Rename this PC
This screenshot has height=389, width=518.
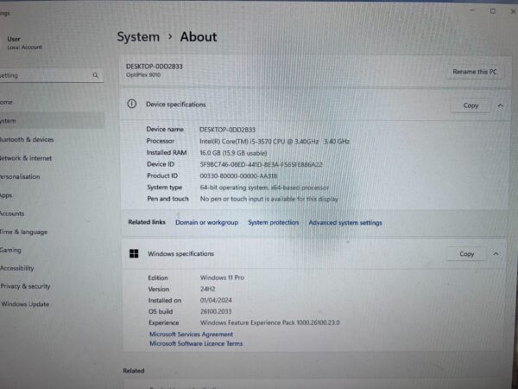[x=474, y=72]
